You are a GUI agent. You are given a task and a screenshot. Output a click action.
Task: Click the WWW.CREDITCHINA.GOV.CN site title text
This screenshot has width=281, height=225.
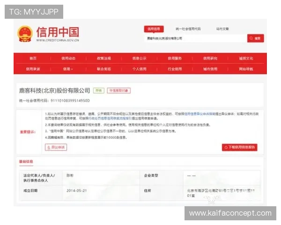58,40
